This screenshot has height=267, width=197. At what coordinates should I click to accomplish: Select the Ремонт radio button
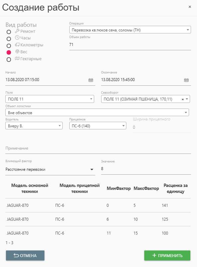pos(9,32)
